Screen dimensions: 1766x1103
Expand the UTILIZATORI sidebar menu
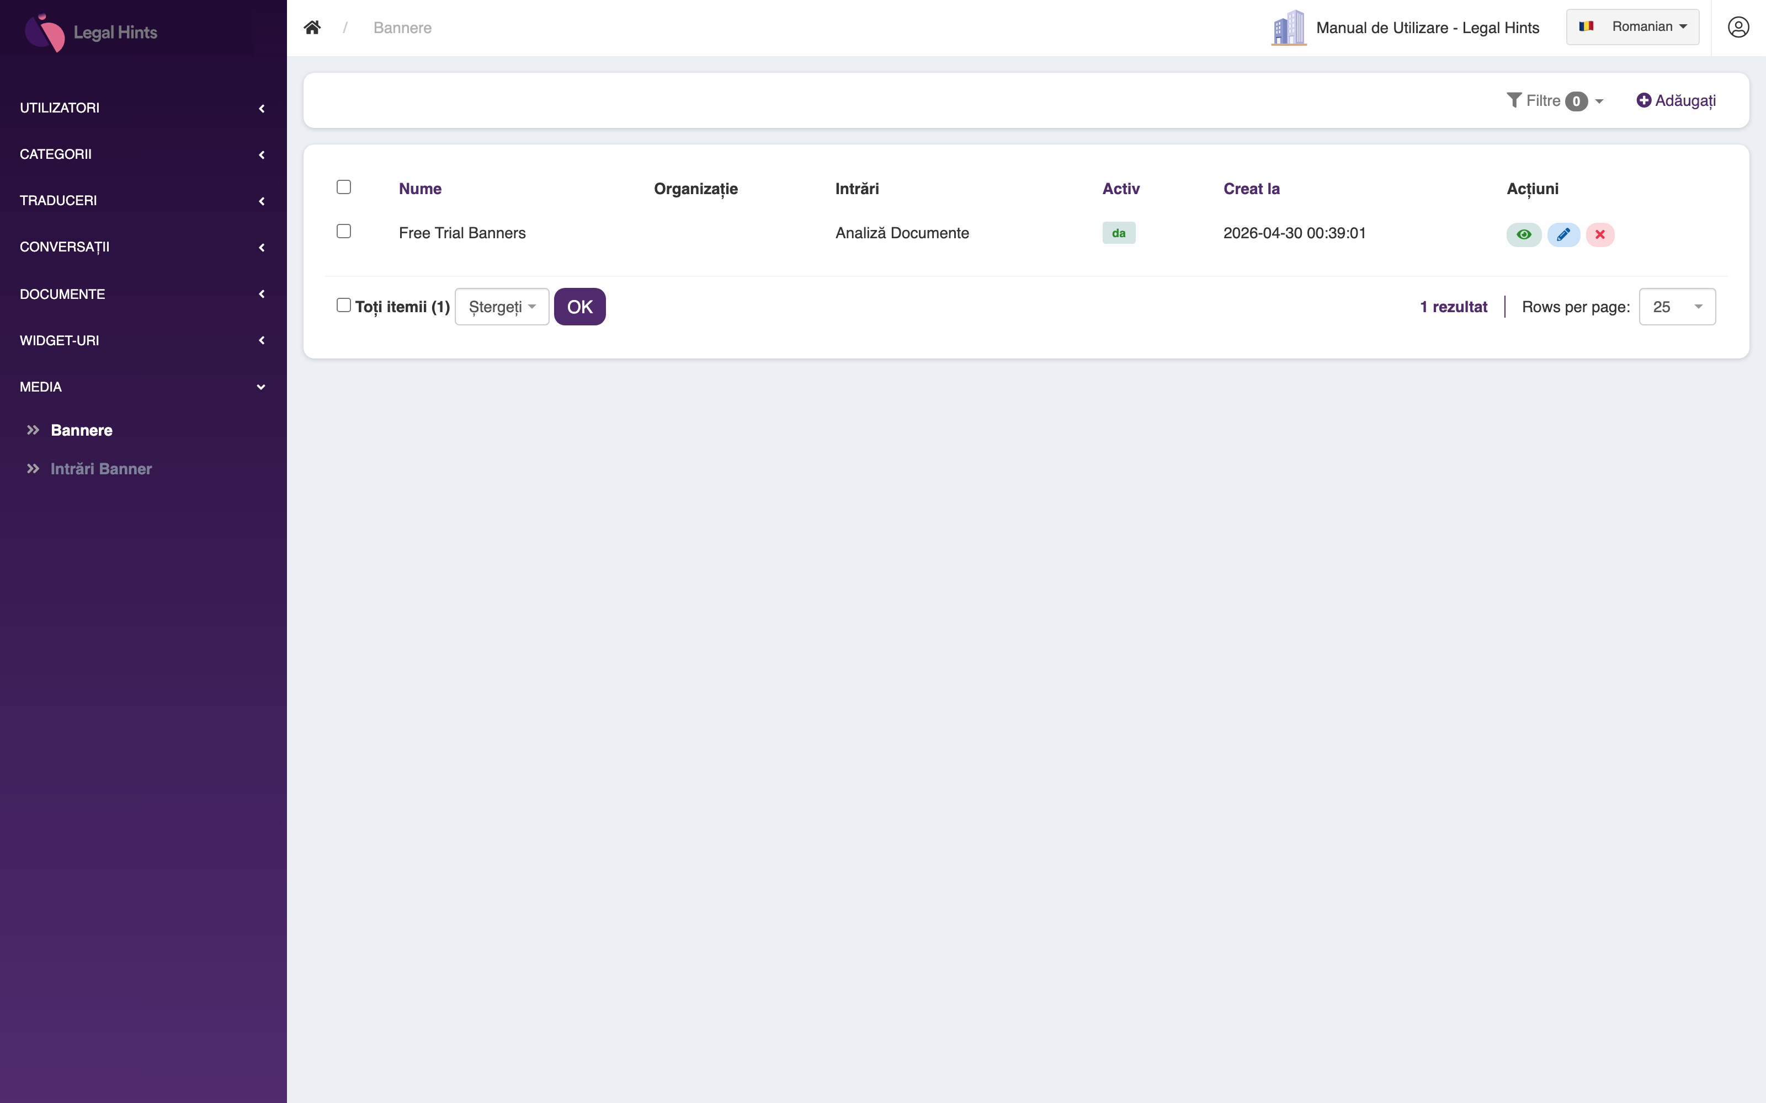pos(143,108)
